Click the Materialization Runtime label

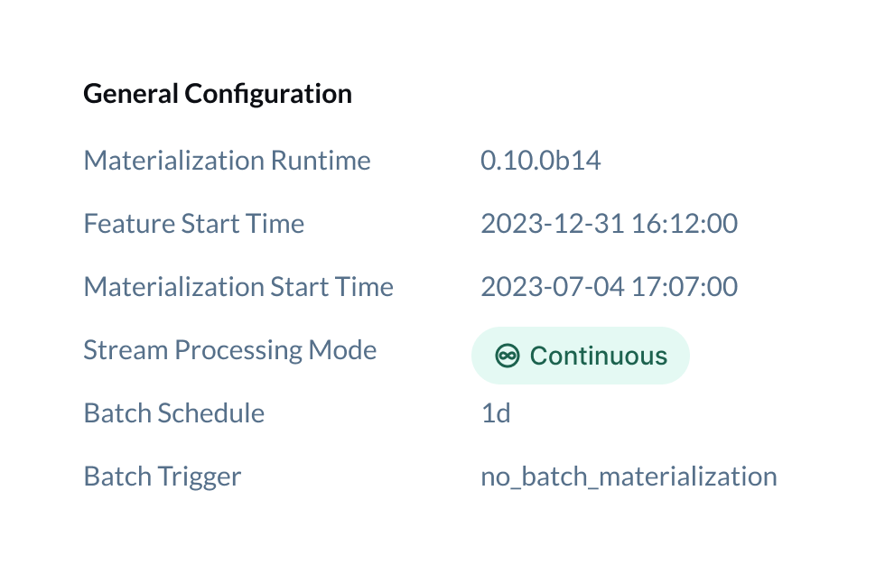[x=227, y=161]
